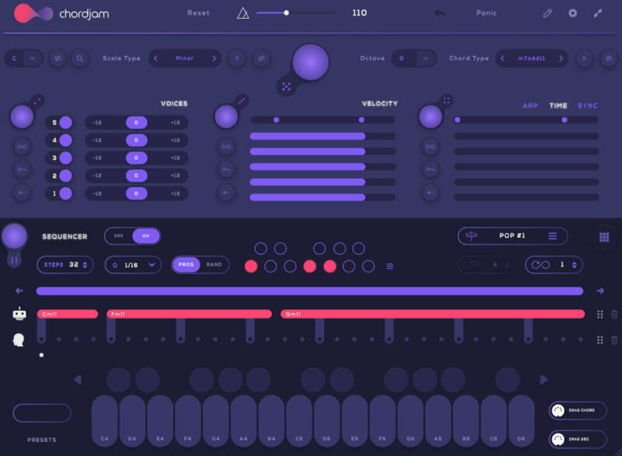Viewport: 622px width, 456px height.
Task: Select next Chord Type with right chevron
Action: (x=561, y=58)
